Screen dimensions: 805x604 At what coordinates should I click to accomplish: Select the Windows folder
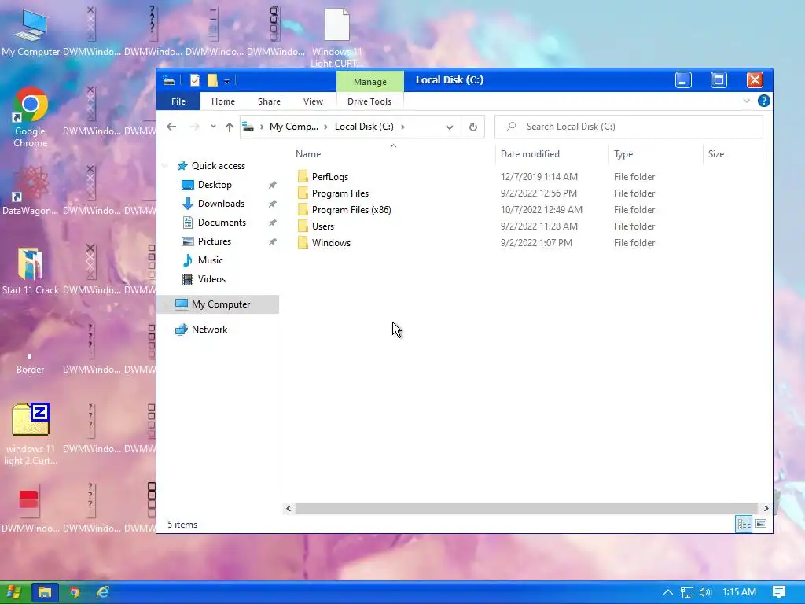coord(324,242)
